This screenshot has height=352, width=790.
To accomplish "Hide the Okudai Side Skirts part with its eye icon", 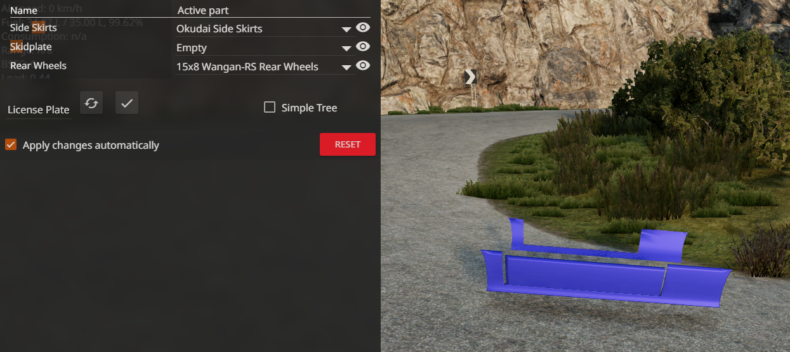I will click(363, 27).
